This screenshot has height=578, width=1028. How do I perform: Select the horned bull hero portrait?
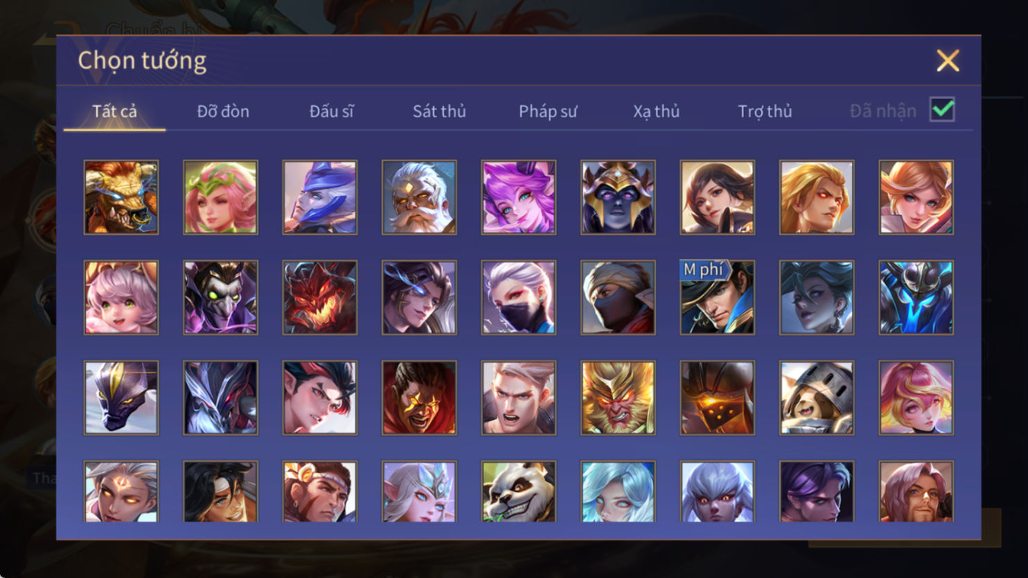click(121, 197)
